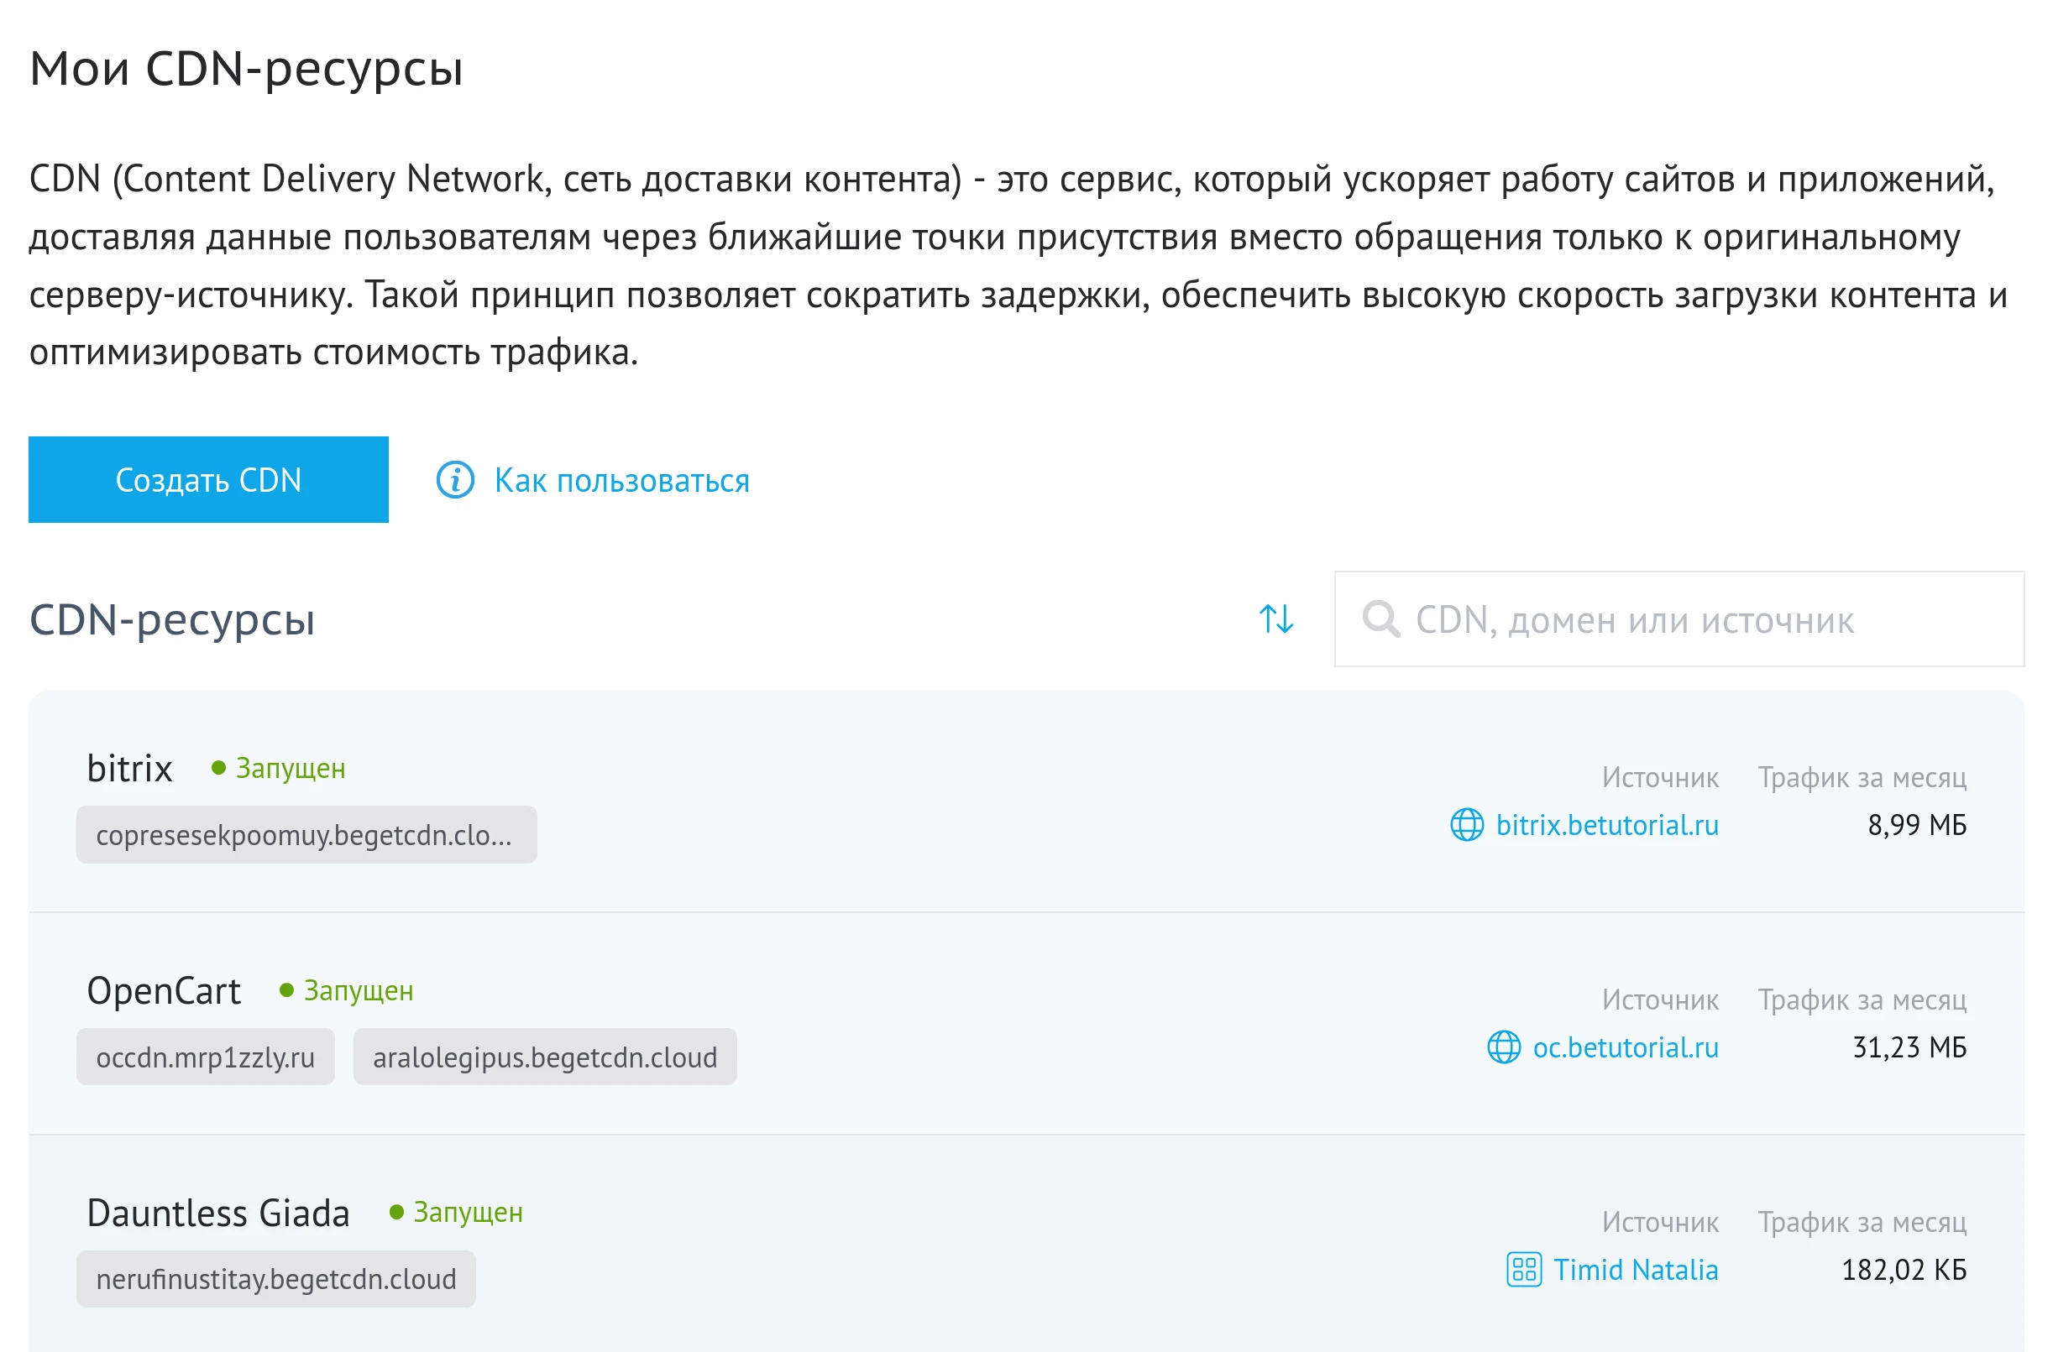Click the green status dot on Dauntless Giada
Screen dimensions: 2053x1352
[397, 1212]
